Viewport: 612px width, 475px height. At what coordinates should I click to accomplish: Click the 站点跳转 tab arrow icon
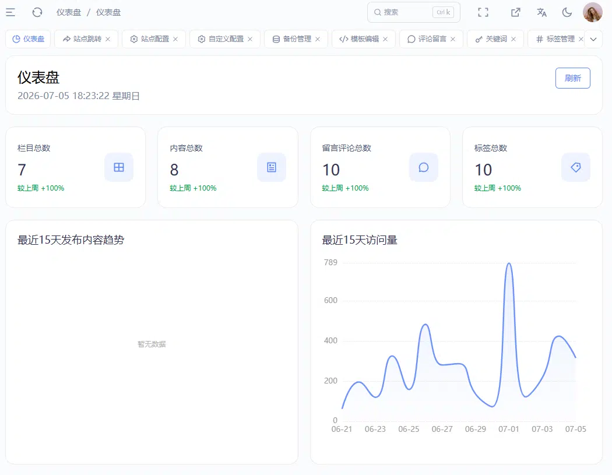pyautogui.click(x=67, y=39)
